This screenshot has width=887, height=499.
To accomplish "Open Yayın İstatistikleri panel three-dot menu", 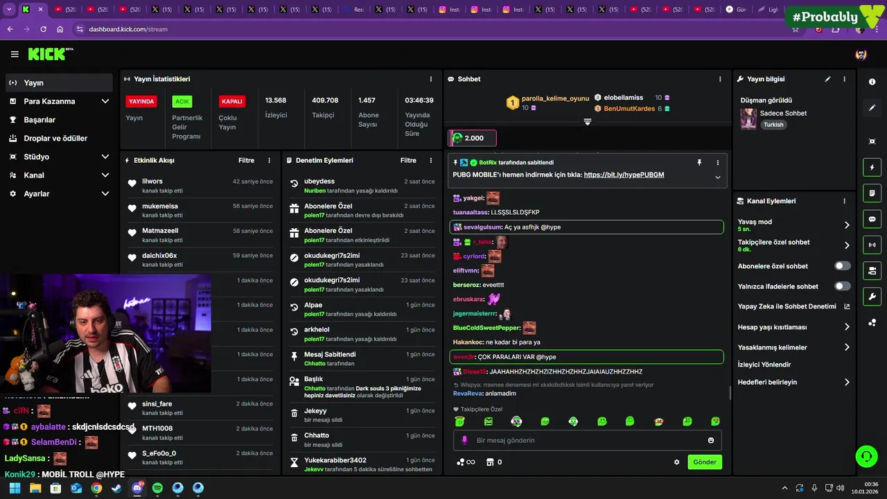I will click(x=431, y=79).
